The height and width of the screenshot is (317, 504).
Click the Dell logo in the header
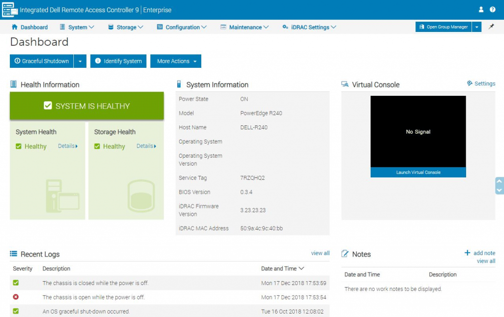click(9, 9)
